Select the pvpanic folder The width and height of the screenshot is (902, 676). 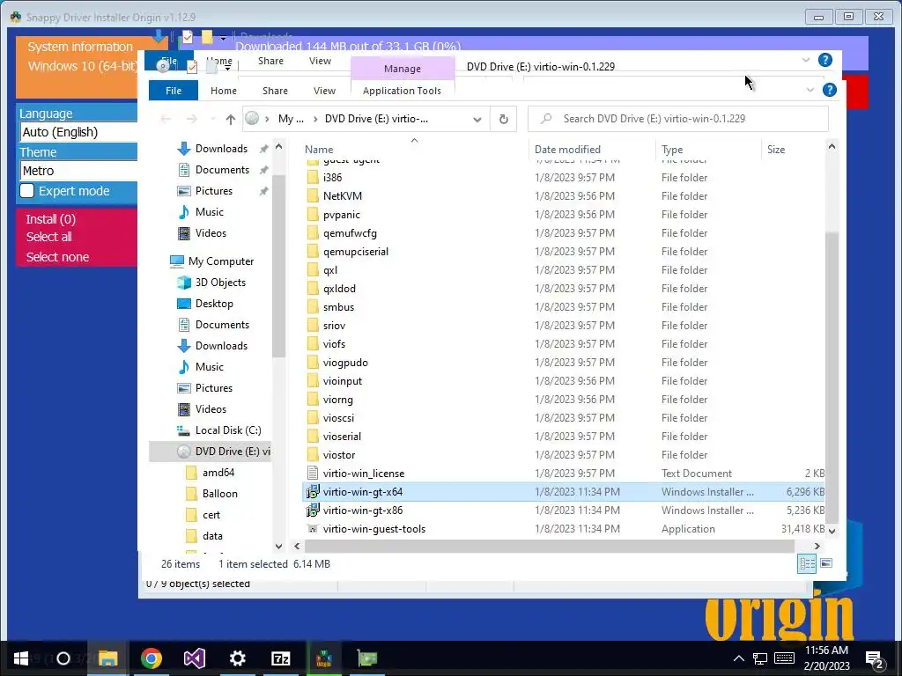point(341,215)
